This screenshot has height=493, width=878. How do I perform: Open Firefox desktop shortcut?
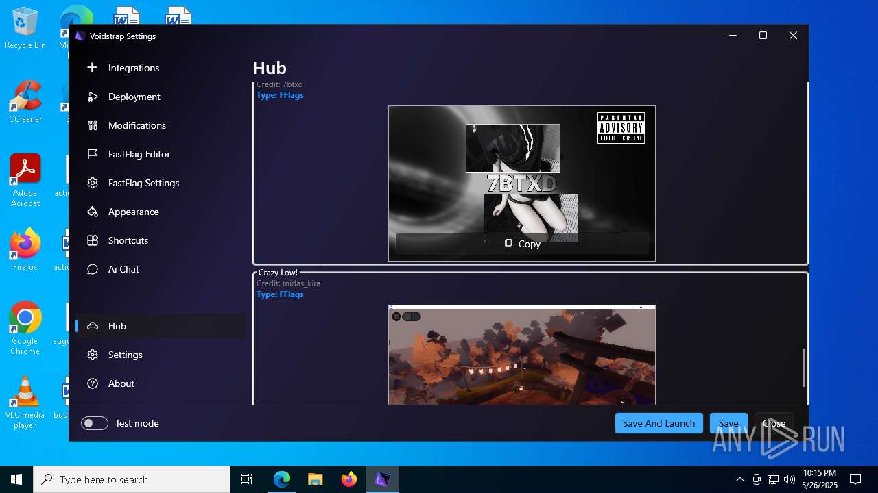coord(25,249)
